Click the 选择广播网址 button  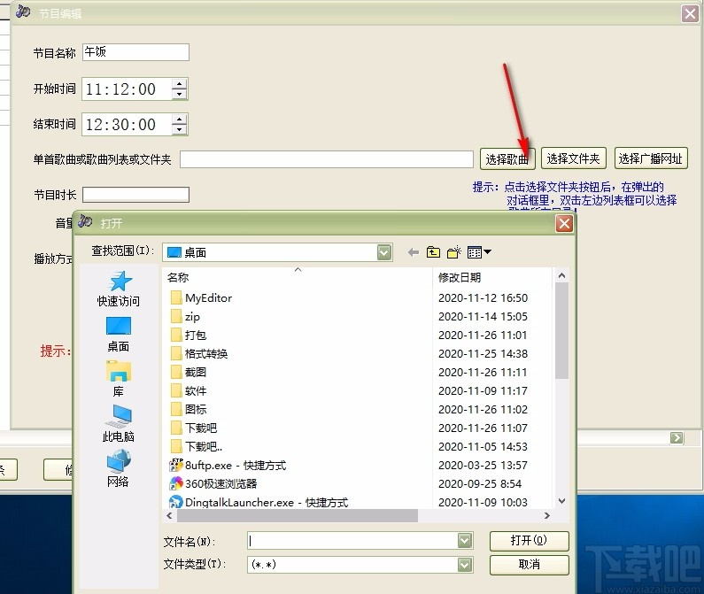point(651,158)
